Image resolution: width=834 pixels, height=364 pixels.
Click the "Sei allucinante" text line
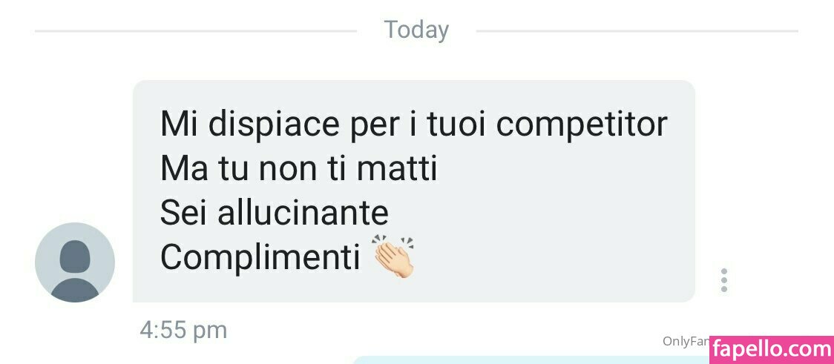(275, 213)
